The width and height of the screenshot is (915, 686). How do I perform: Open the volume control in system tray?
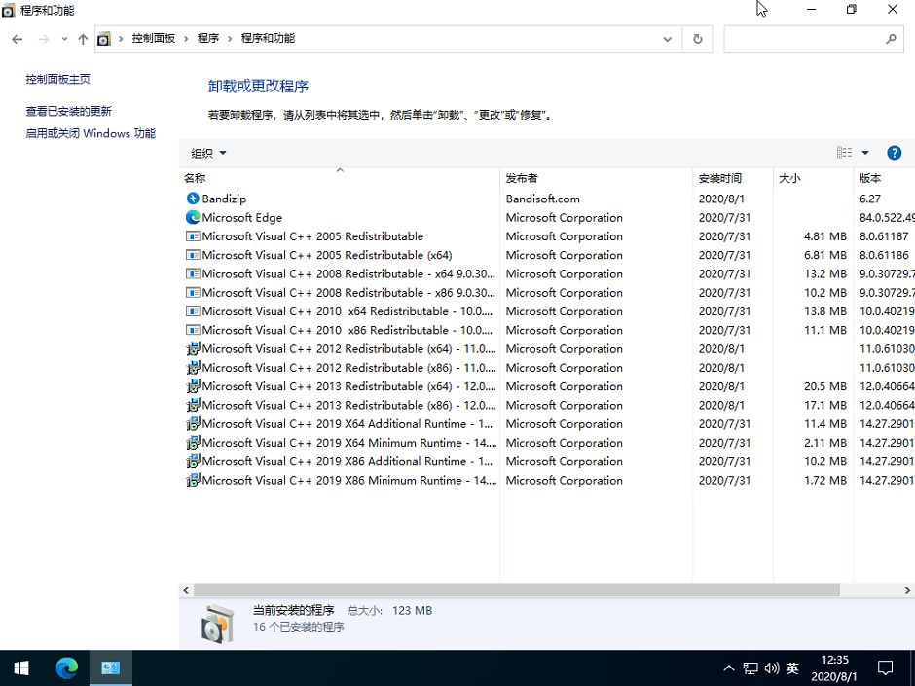coord(772,668)
